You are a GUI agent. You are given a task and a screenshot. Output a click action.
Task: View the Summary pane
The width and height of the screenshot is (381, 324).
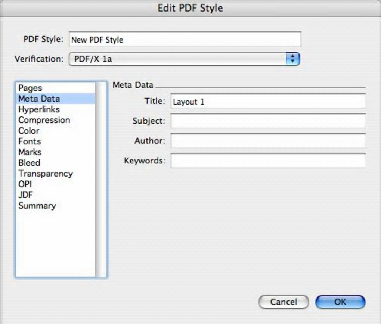coord(37,206)
